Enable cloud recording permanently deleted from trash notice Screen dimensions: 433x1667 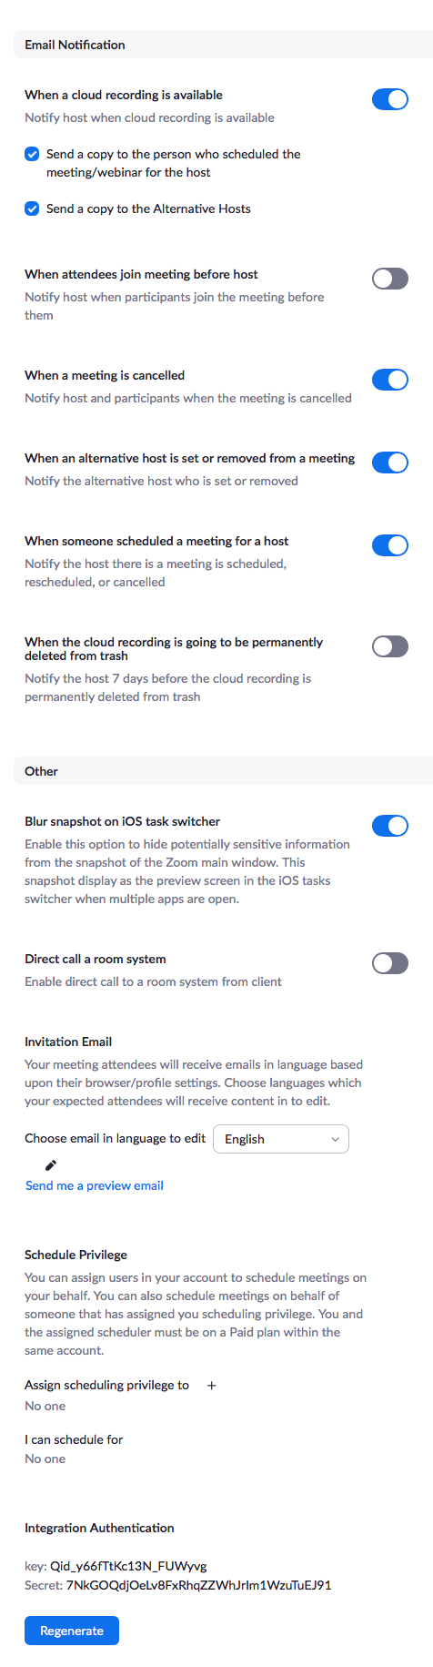tap(390, 646)
